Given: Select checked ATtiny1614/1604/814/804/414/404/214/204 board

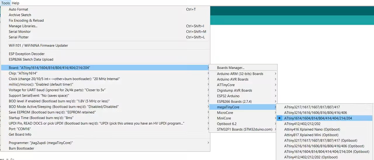Looking at the screenshot, I should pyautogui.click(x=325, y=118).
